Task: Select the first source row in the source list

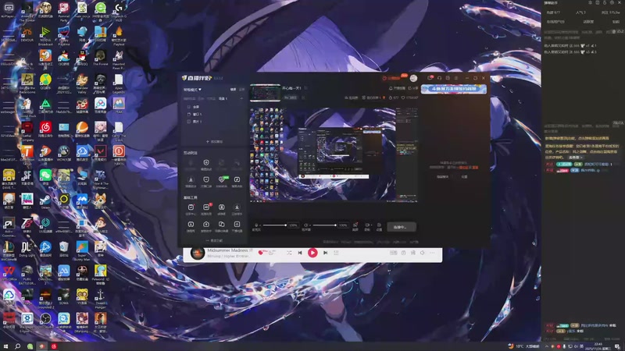Action: pos(214,107)
